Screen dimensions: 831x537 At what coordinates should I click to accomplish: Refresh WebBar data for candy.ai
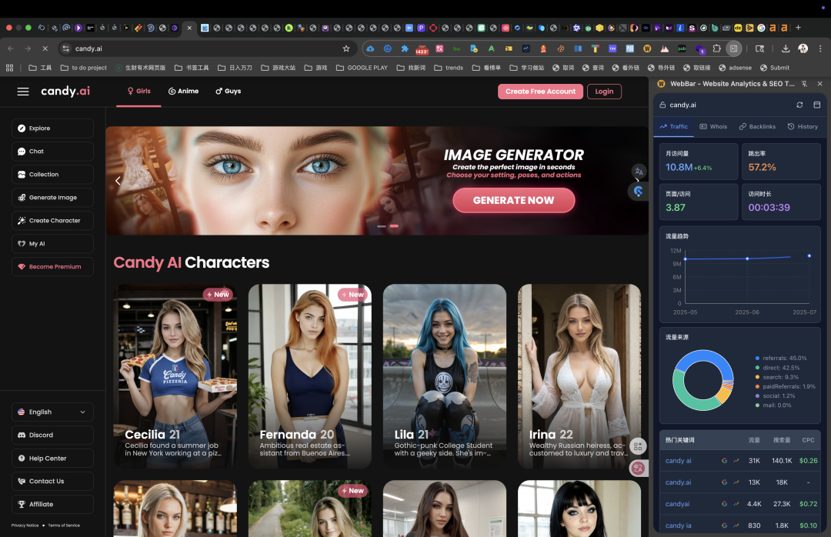pos(799,105)
